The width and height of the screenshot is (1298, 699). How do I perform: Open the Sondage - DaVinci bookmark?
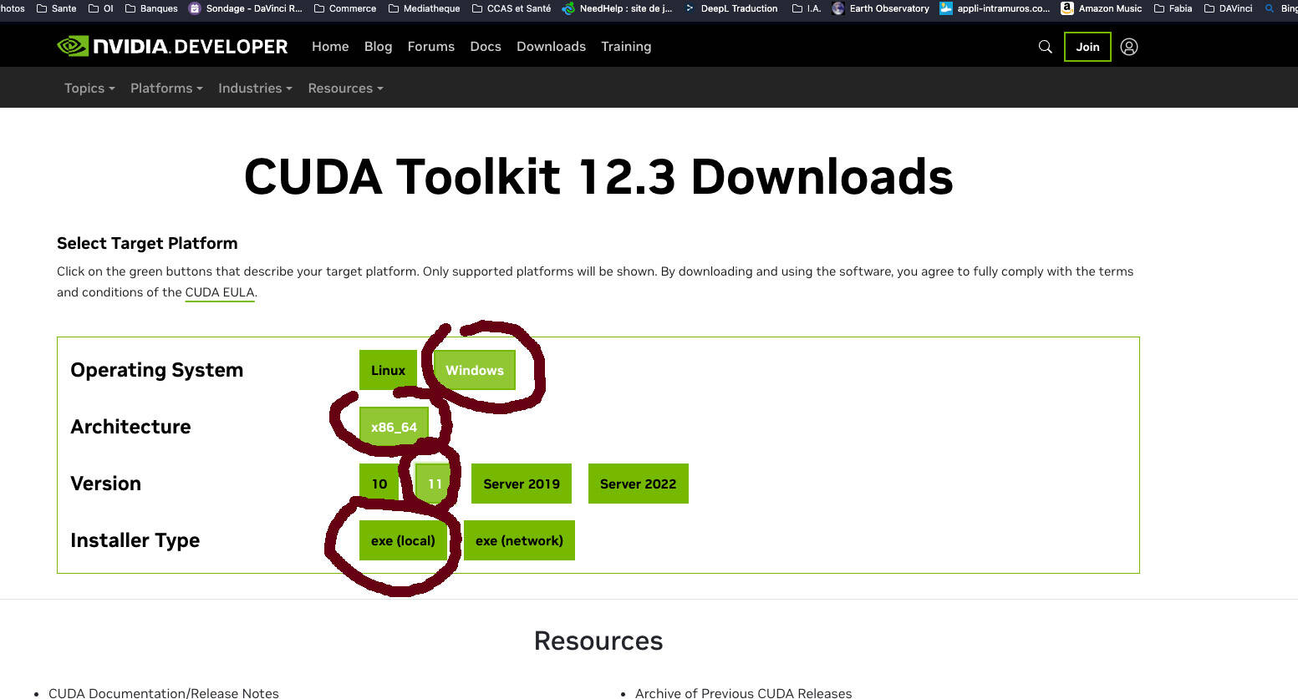click(x=246, y=8)
